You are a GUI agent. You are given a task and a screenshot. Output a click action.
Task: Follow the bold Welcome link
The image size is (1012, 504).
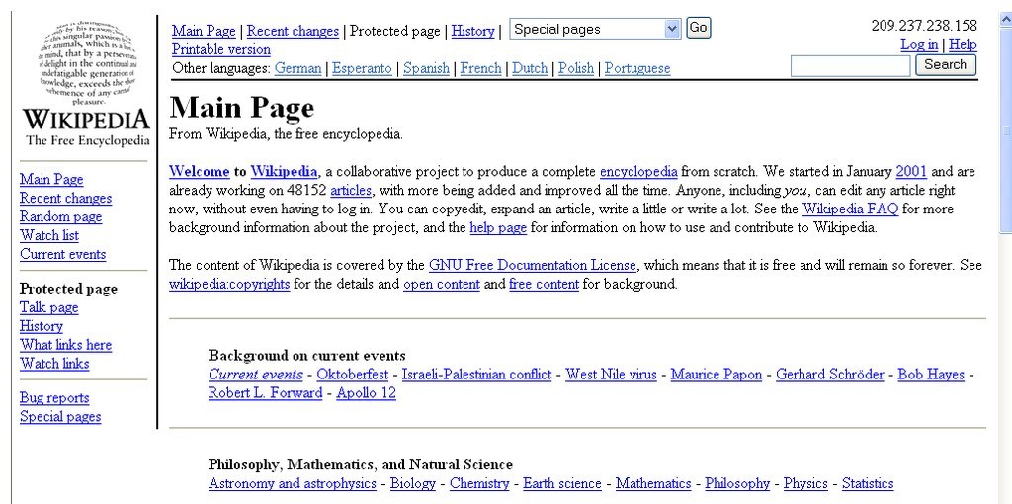(x=200, y=172)
